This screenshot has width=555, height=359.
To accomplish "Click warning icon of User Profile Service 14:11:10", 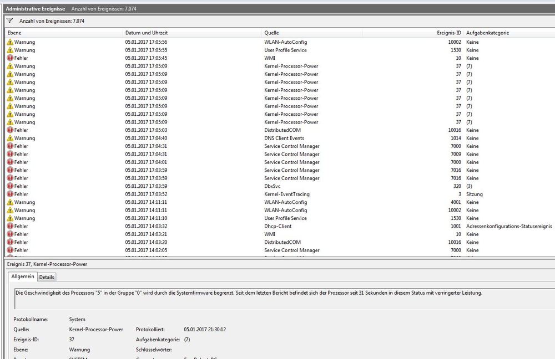I will pos(9,218).
